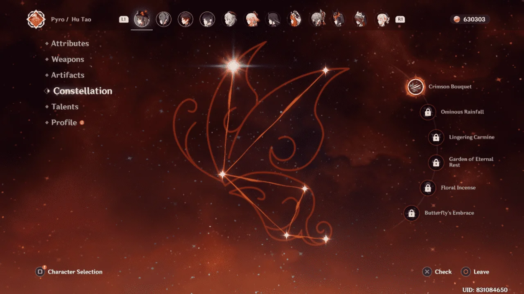Select the locked Lingering Carmine icon

(436, 137)
